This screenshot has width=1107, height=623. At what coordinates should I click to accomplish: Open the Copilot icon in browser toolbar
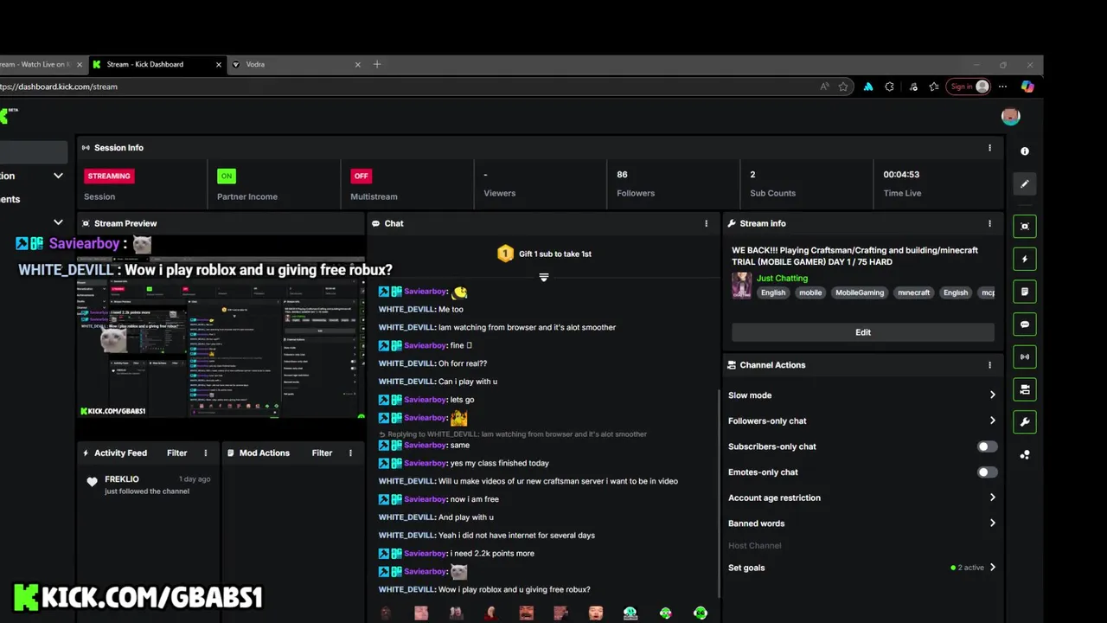(1027, 87)
